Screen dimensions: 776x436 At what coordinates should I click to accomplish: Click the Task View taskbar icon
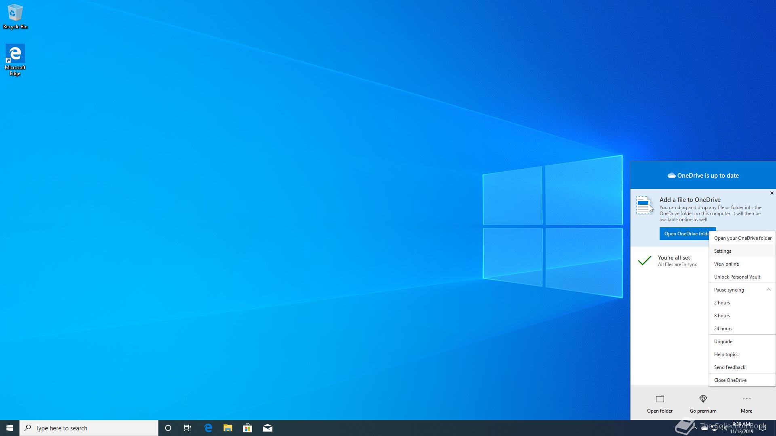click(188, 428)
